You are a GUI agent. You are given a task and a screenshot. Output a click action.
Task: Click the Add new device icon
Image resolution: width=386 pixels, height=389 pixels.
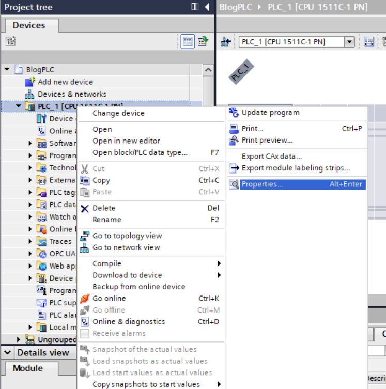pyautogui.click(x=30, y=82)
